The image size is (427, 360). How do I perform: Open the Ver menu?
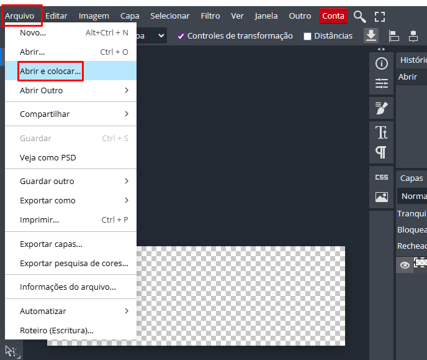pyautogui.click(x=238, y=16)
